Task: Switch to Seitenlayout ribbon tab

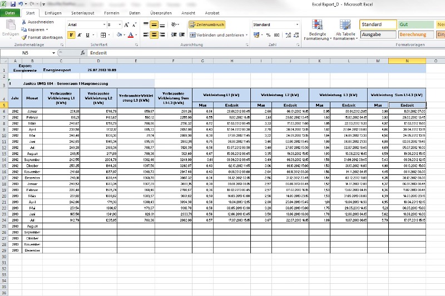Action: click(82, 13)
